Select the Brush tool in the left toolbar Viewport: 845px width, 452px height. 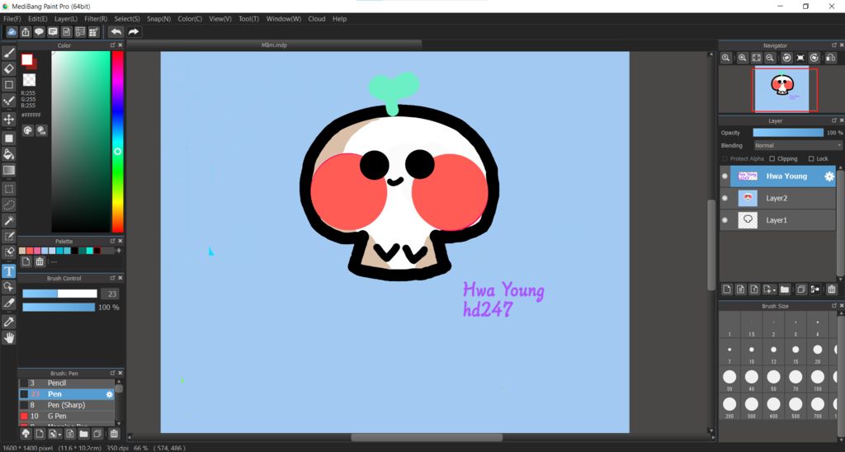(x=8, y=53)
